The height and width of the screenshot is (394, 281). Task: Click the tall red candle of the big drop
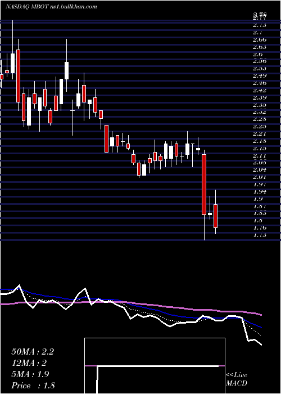pos(204,185)
